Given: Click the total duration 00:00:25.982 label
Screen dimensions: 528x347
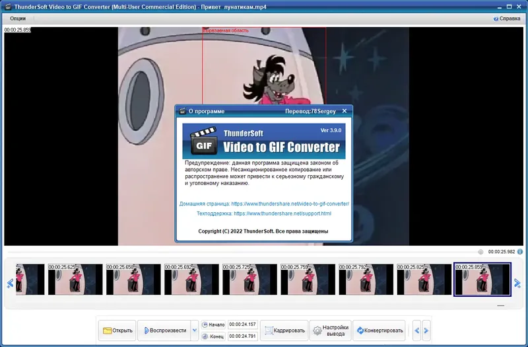Looking at the screenshot, I should click(502, 252).
